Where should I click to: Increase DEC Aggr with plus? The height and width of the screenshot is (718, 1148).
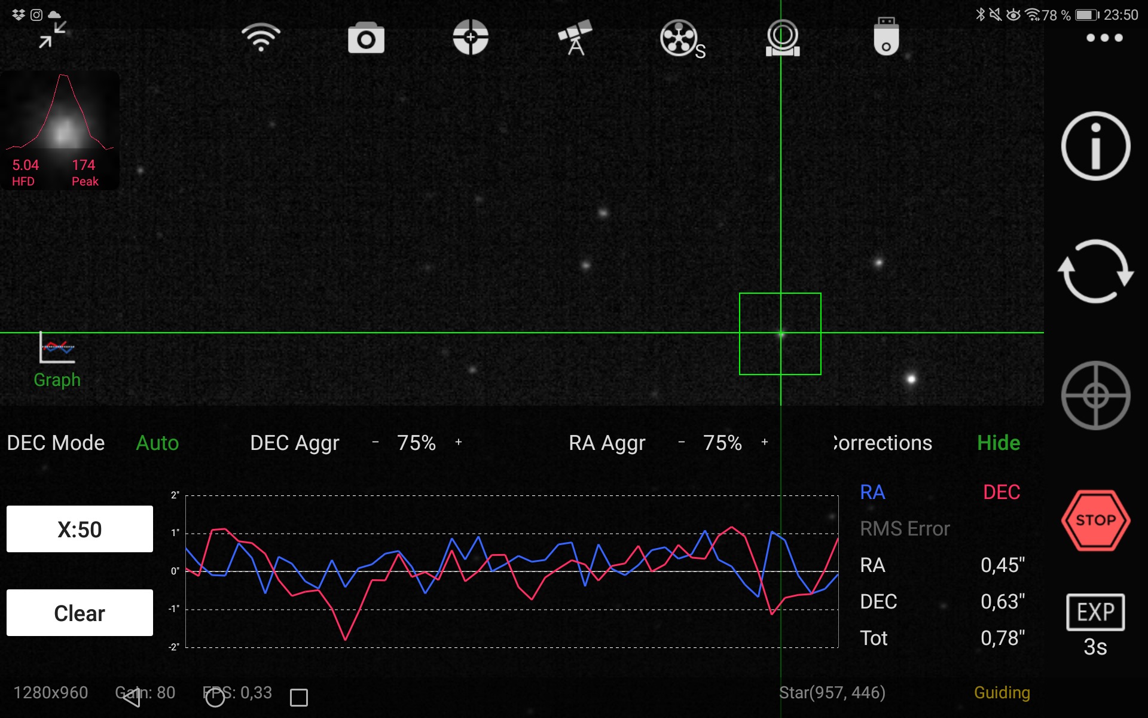(459, 442)
